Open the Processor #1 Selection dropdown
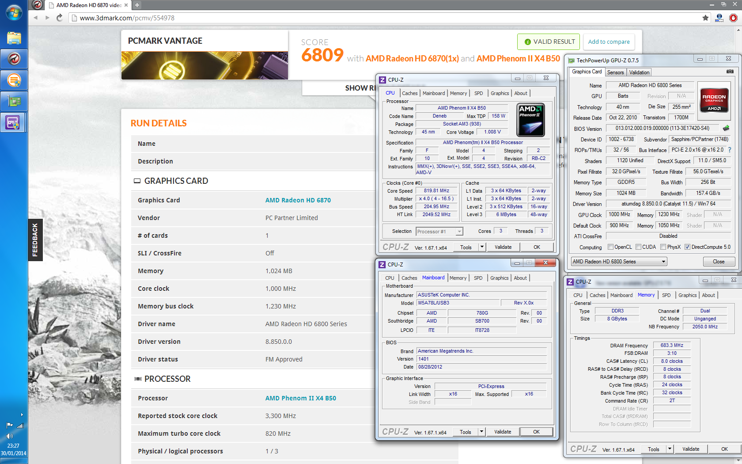The image size is (742, 464). (439, 231)
